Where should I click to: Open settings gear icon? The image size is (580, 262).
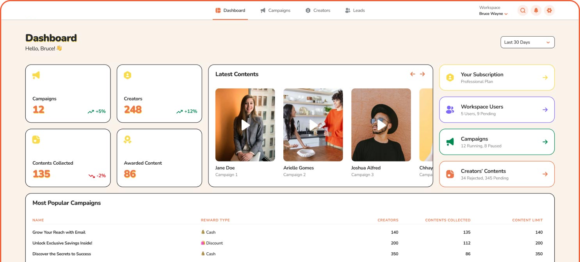(549, 11)
